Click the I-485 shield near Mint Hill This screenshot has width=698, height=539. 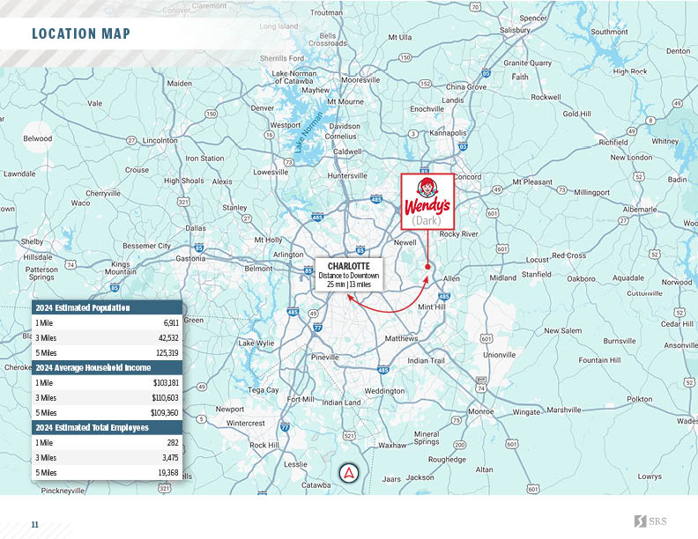click(x=444, y=296)
